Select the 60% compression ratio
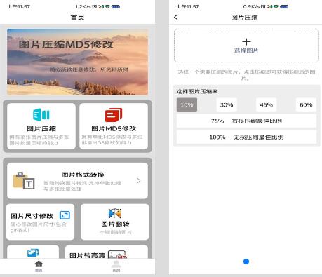This screenshot has width=322, height=277. pos(306,104)
